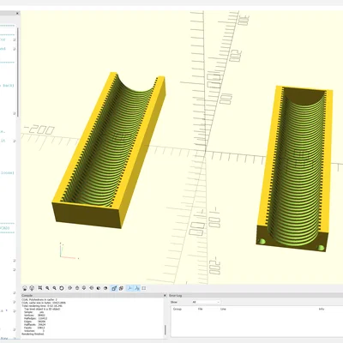This screenshot has height=343, width=343.
Task: Click the View All icon
Action: 40,288
